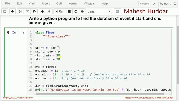Restart kernel and run all fast-forward icon
179x101 pixels.
(82, 12)
